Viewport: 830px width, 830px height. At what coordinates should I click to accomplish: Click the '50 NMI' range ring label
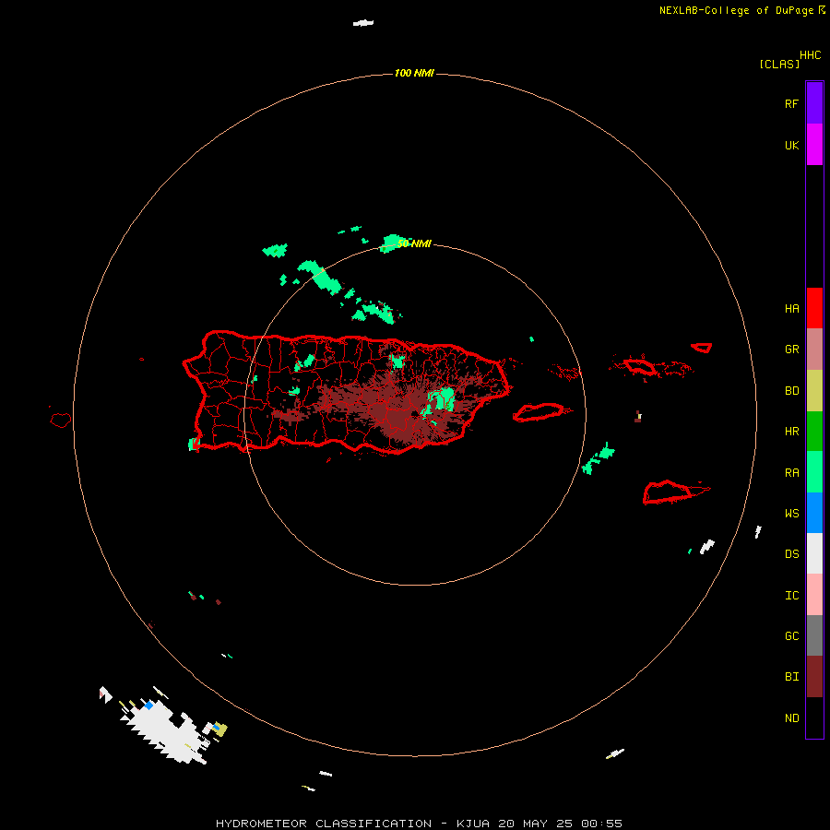(414, 243)
